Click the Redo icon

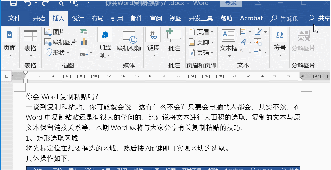click(x=45, y=3)
